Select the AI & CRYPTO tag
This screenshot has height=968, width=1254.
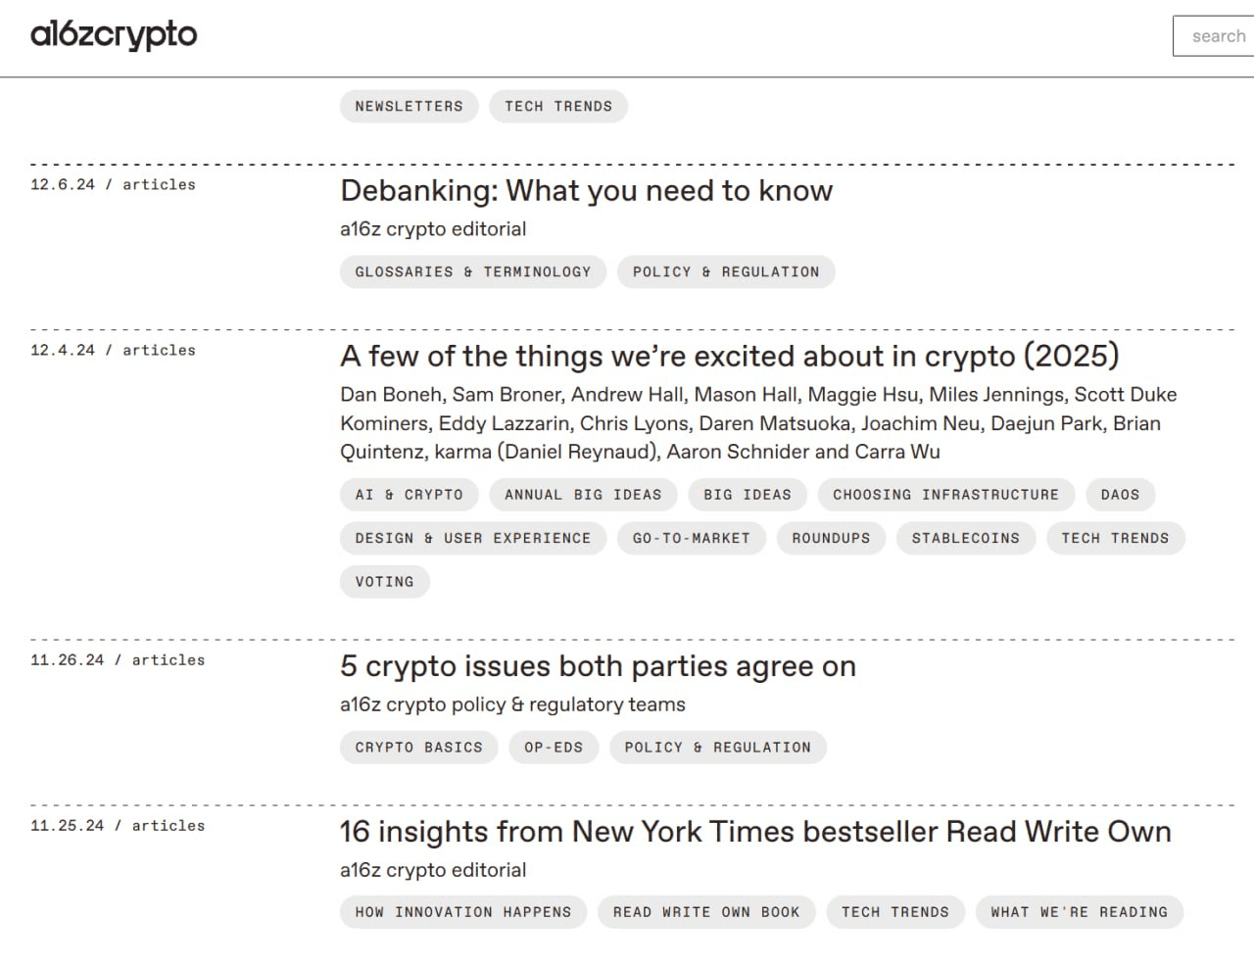pyautogui.click(x=409, y=495)
